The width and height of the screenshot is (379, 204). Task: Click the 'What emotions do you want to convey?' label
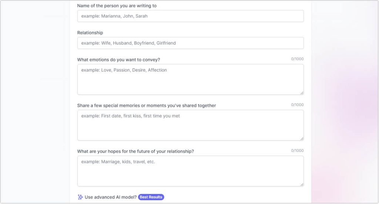click(x=118, y=59)
